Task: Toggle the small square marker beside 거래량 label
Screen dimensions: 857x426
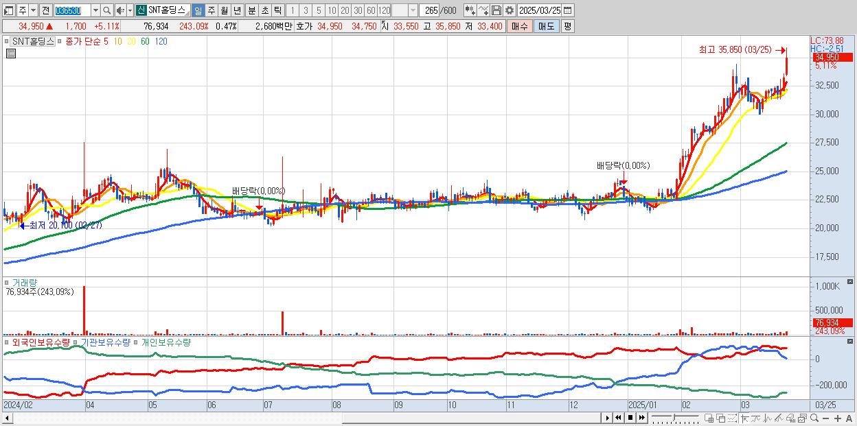Action: pos(6,283)
